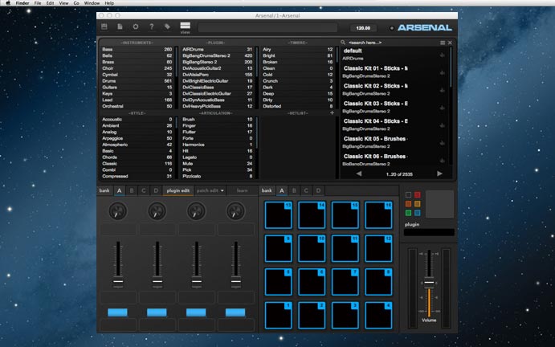Click the 120.00 tempo field
Viewport: 555px width, 347px height.
(x=363, y=28)
